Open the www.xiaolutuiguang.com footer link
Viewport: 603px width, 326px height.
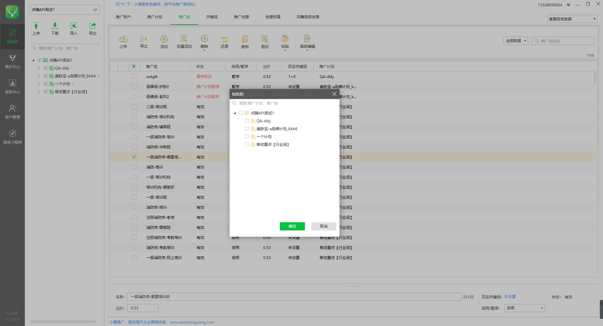[x=192, y=322]
